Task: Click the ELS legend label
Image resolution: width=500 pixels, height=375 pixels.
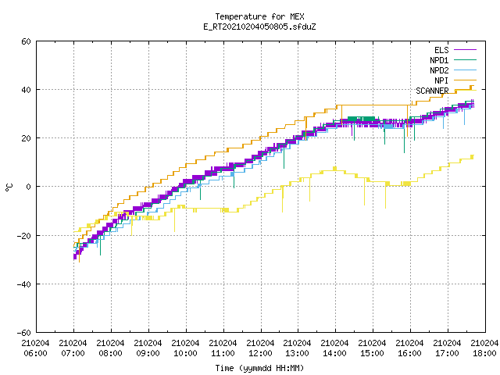Action: pos(441,50)
